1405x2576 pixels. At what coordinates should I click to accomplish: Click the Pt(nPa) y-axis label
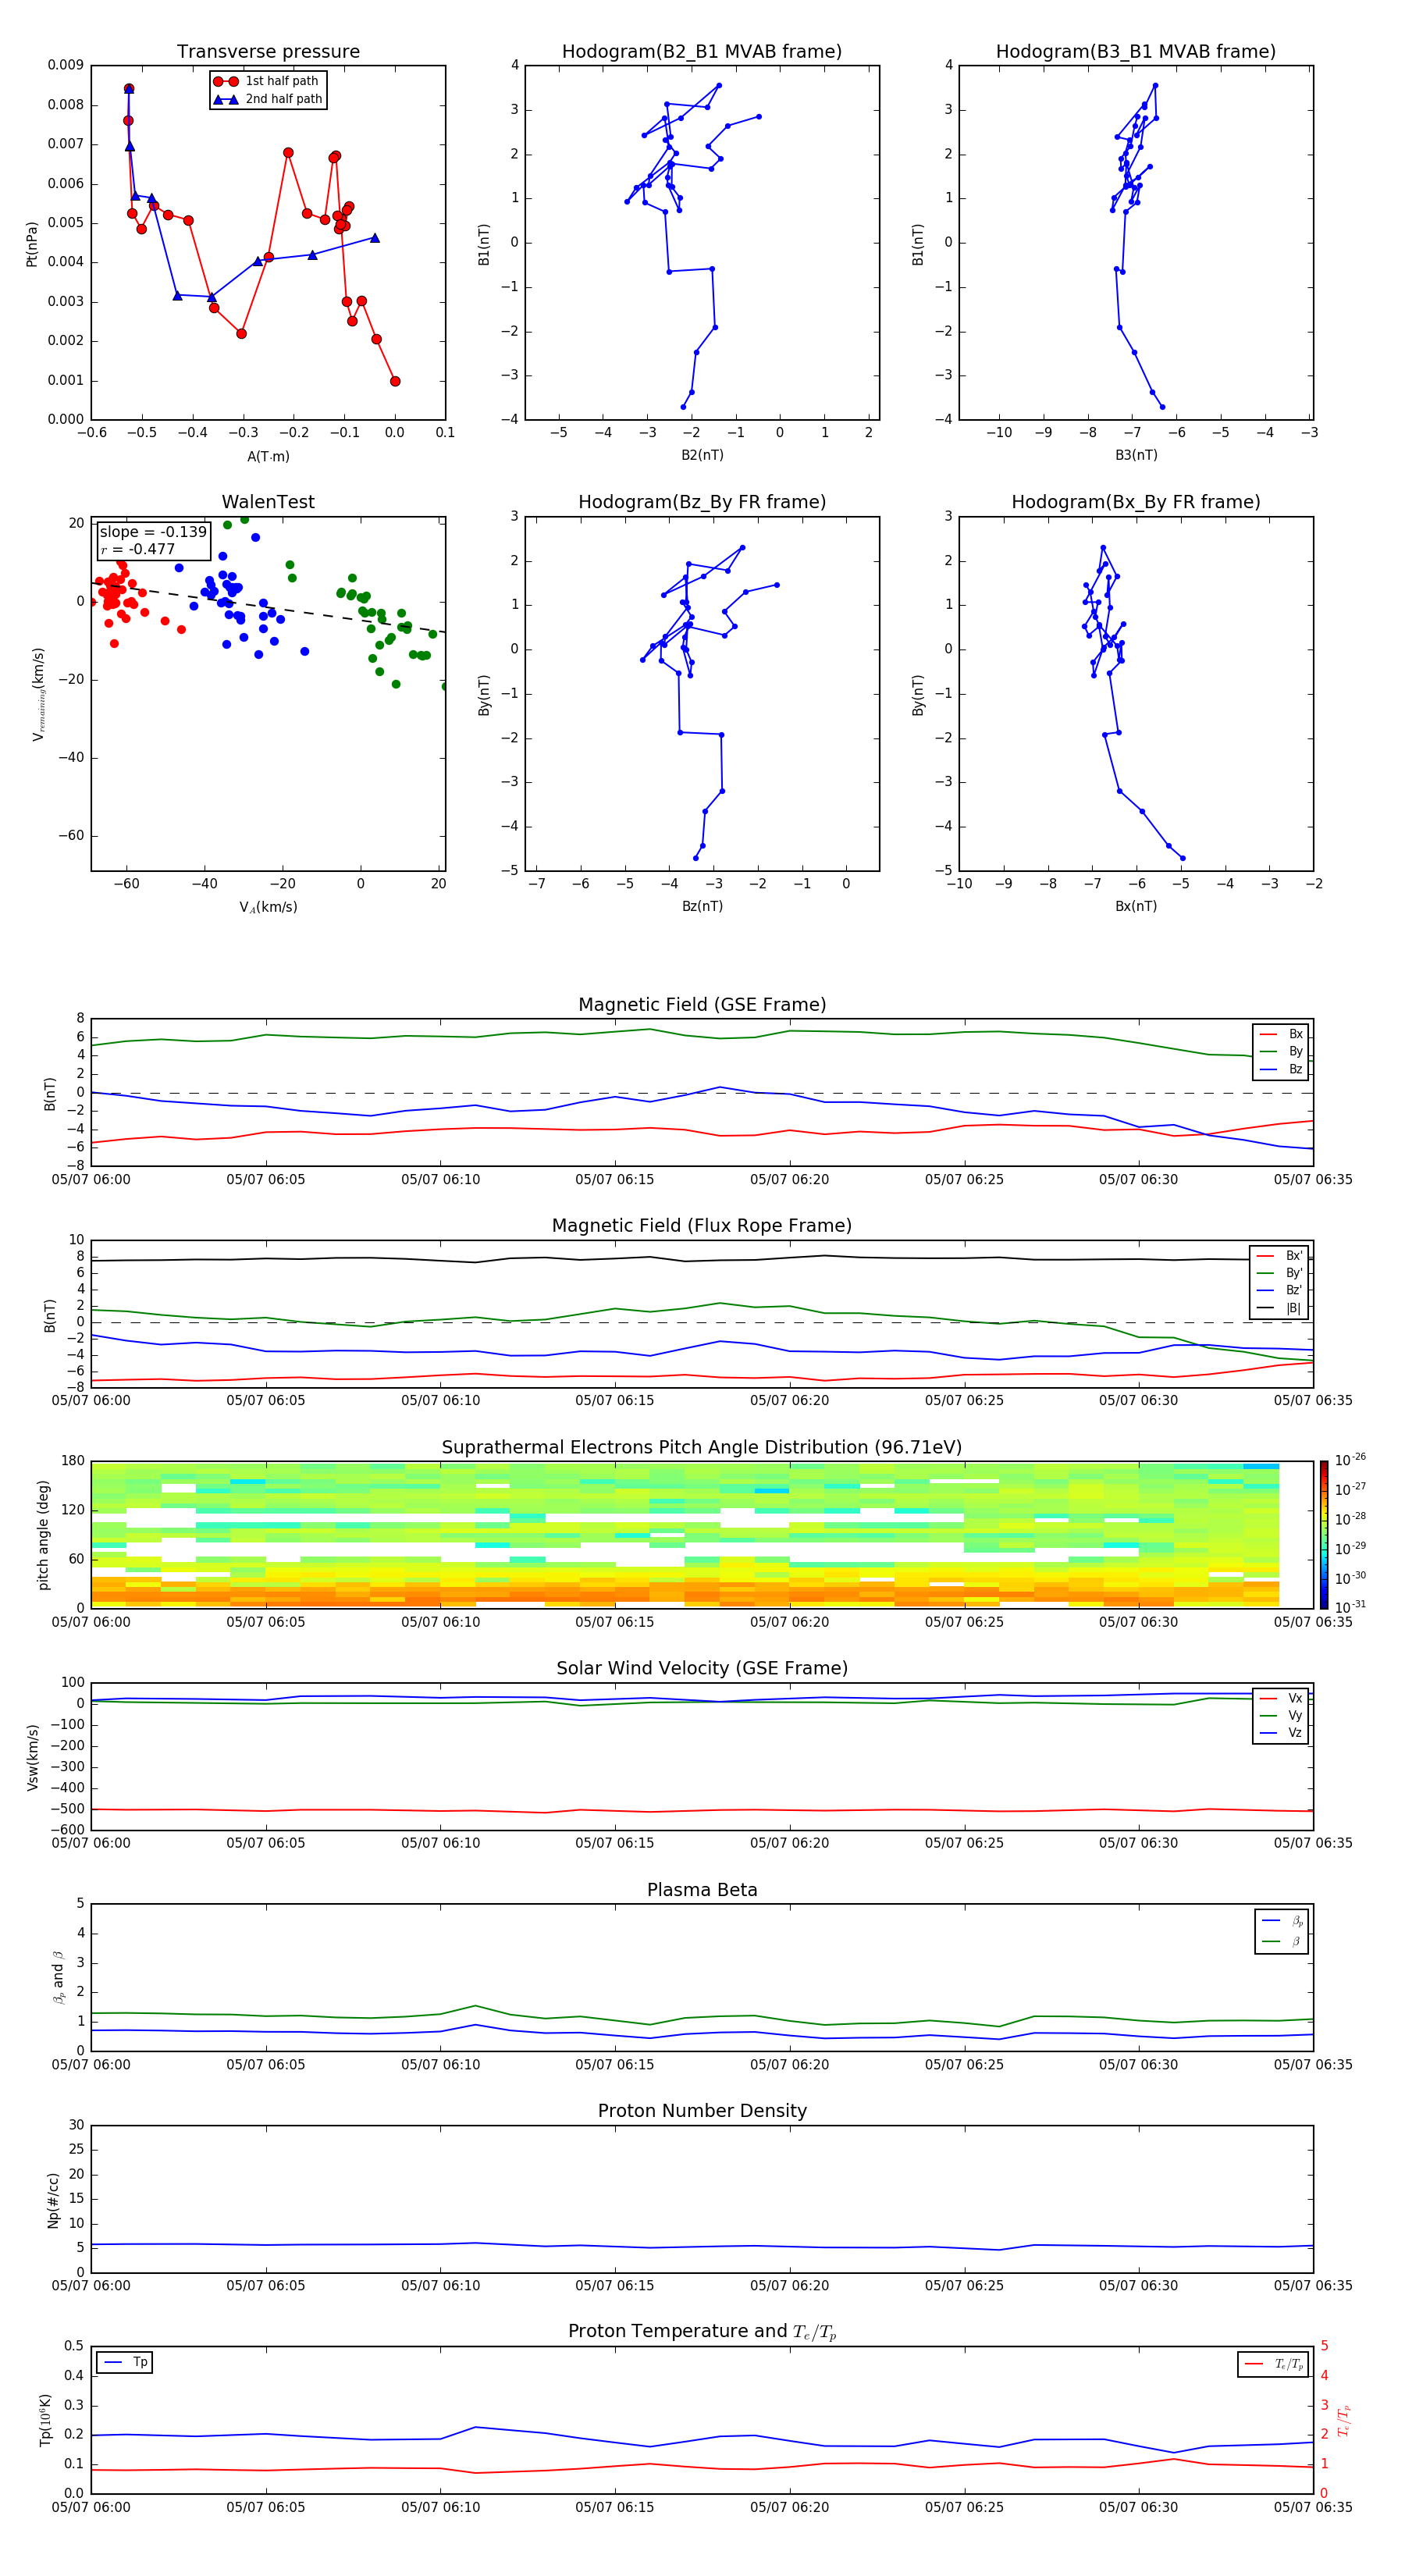point(32,243)
